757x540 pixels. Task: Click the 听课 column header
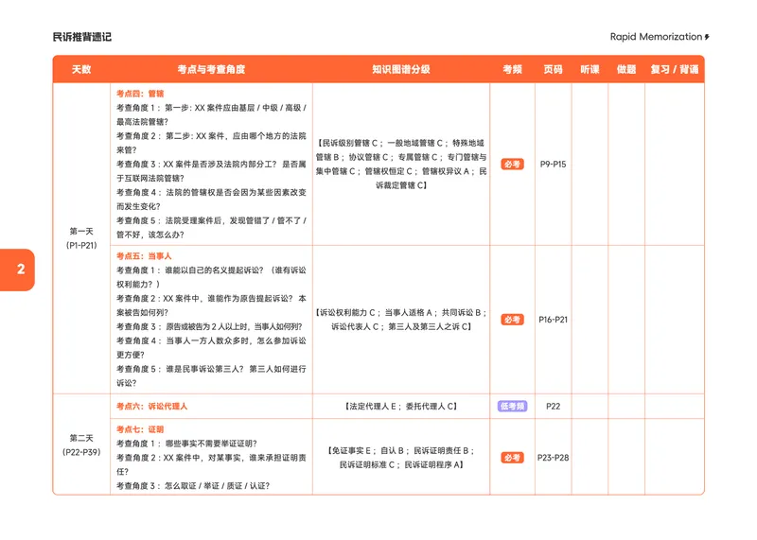590,69
